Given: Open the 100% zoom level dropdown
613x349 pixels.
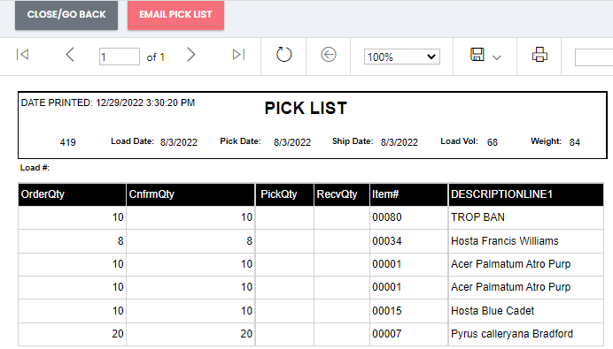Looking at the screenshot, I should pyautogui.click(x=402, y=57).
